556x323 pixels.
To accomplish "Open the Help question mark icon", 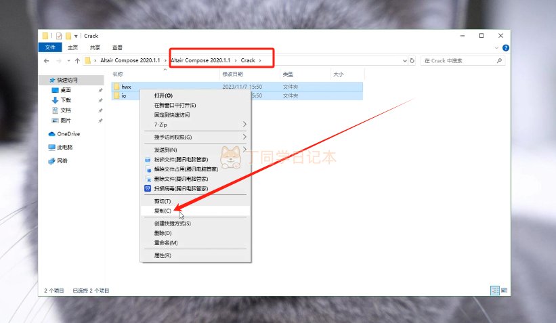I will click(x=506, y=48).
